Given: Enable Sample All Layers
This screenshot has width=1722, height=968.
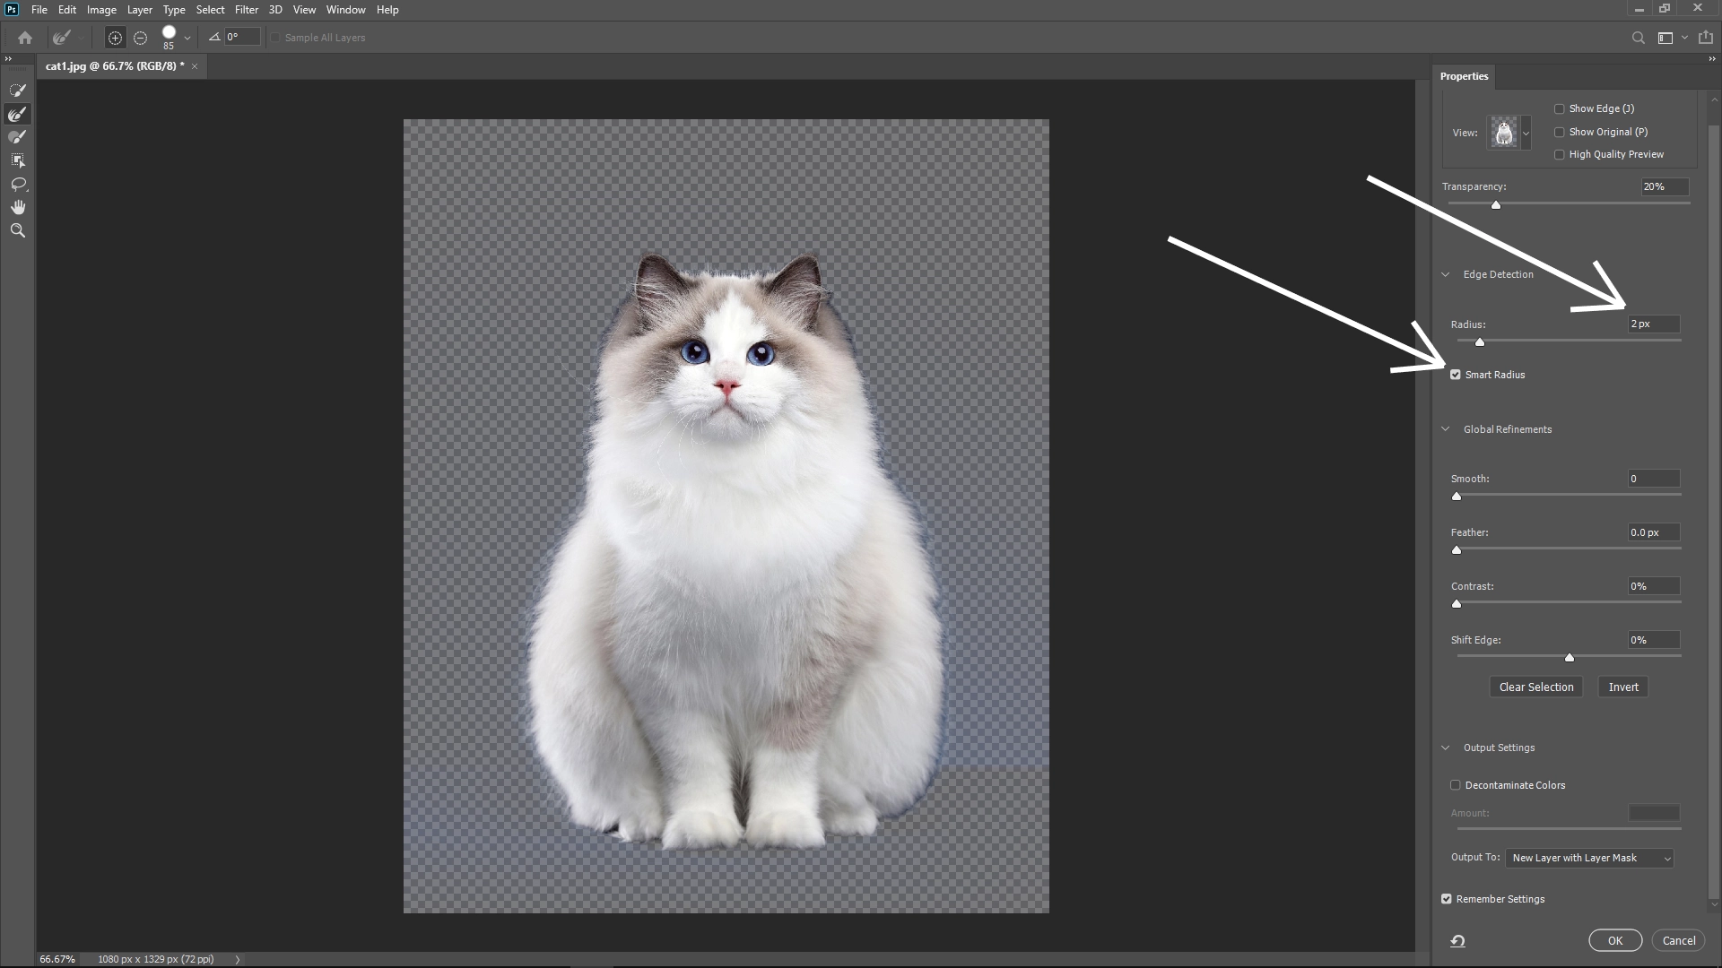Looking at the screenshot, I should (x=275, y=38).
